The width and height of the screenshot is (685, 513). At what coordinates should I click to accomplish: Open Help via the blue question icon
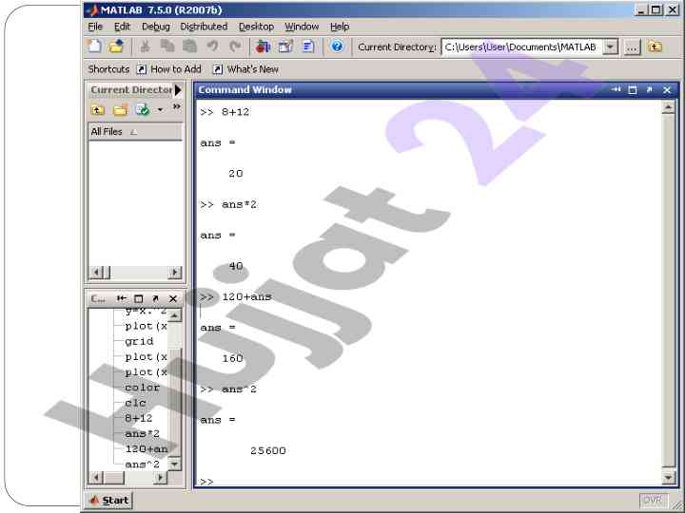pos(337,47)
